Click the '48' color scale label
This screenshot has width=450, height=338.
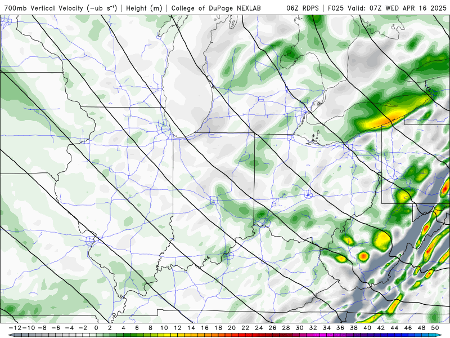point(421,328)
